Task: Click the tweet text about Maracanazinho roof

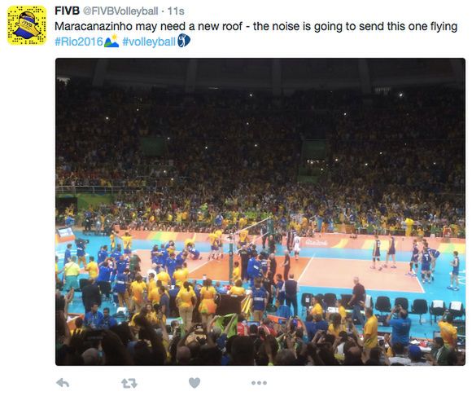Action: 256,27
